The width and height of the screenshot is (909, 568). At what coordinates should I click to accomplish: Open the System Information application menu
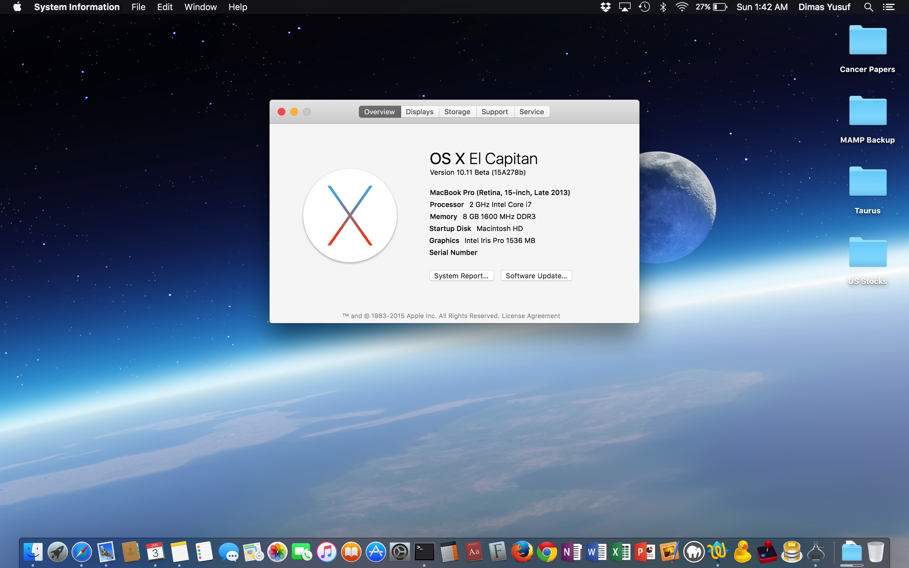click(x=77, y=7)
